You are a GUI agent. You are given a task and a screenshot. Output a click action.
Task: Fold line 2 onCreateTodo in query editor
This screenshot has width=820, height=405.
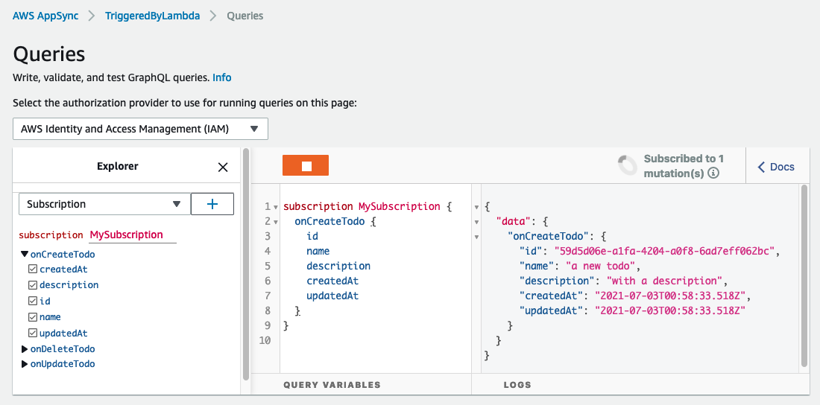(276, 222)
